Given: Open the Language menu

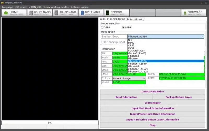Looking at the screenshot, I should point(8,7).
